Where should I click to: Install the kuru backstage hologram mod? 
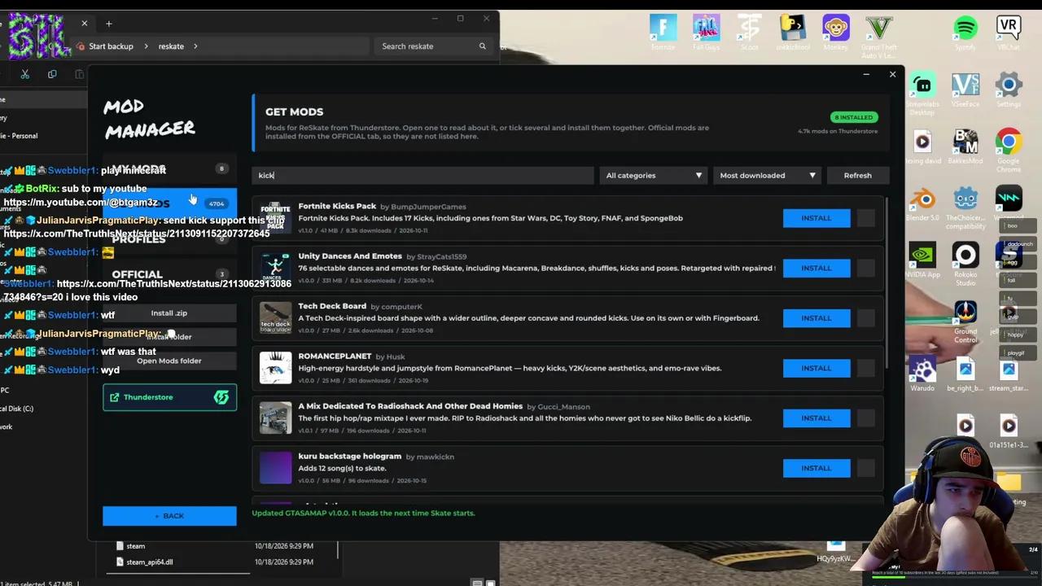tap(817, 468)
